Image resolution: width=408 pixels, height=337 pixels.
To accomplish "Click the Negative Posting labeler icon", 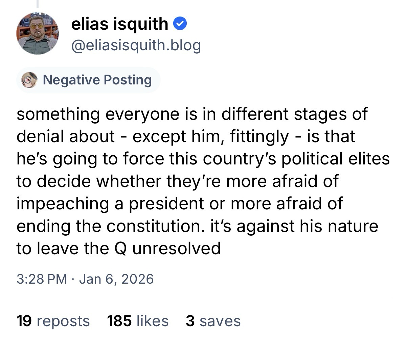I will coord(29,80).
